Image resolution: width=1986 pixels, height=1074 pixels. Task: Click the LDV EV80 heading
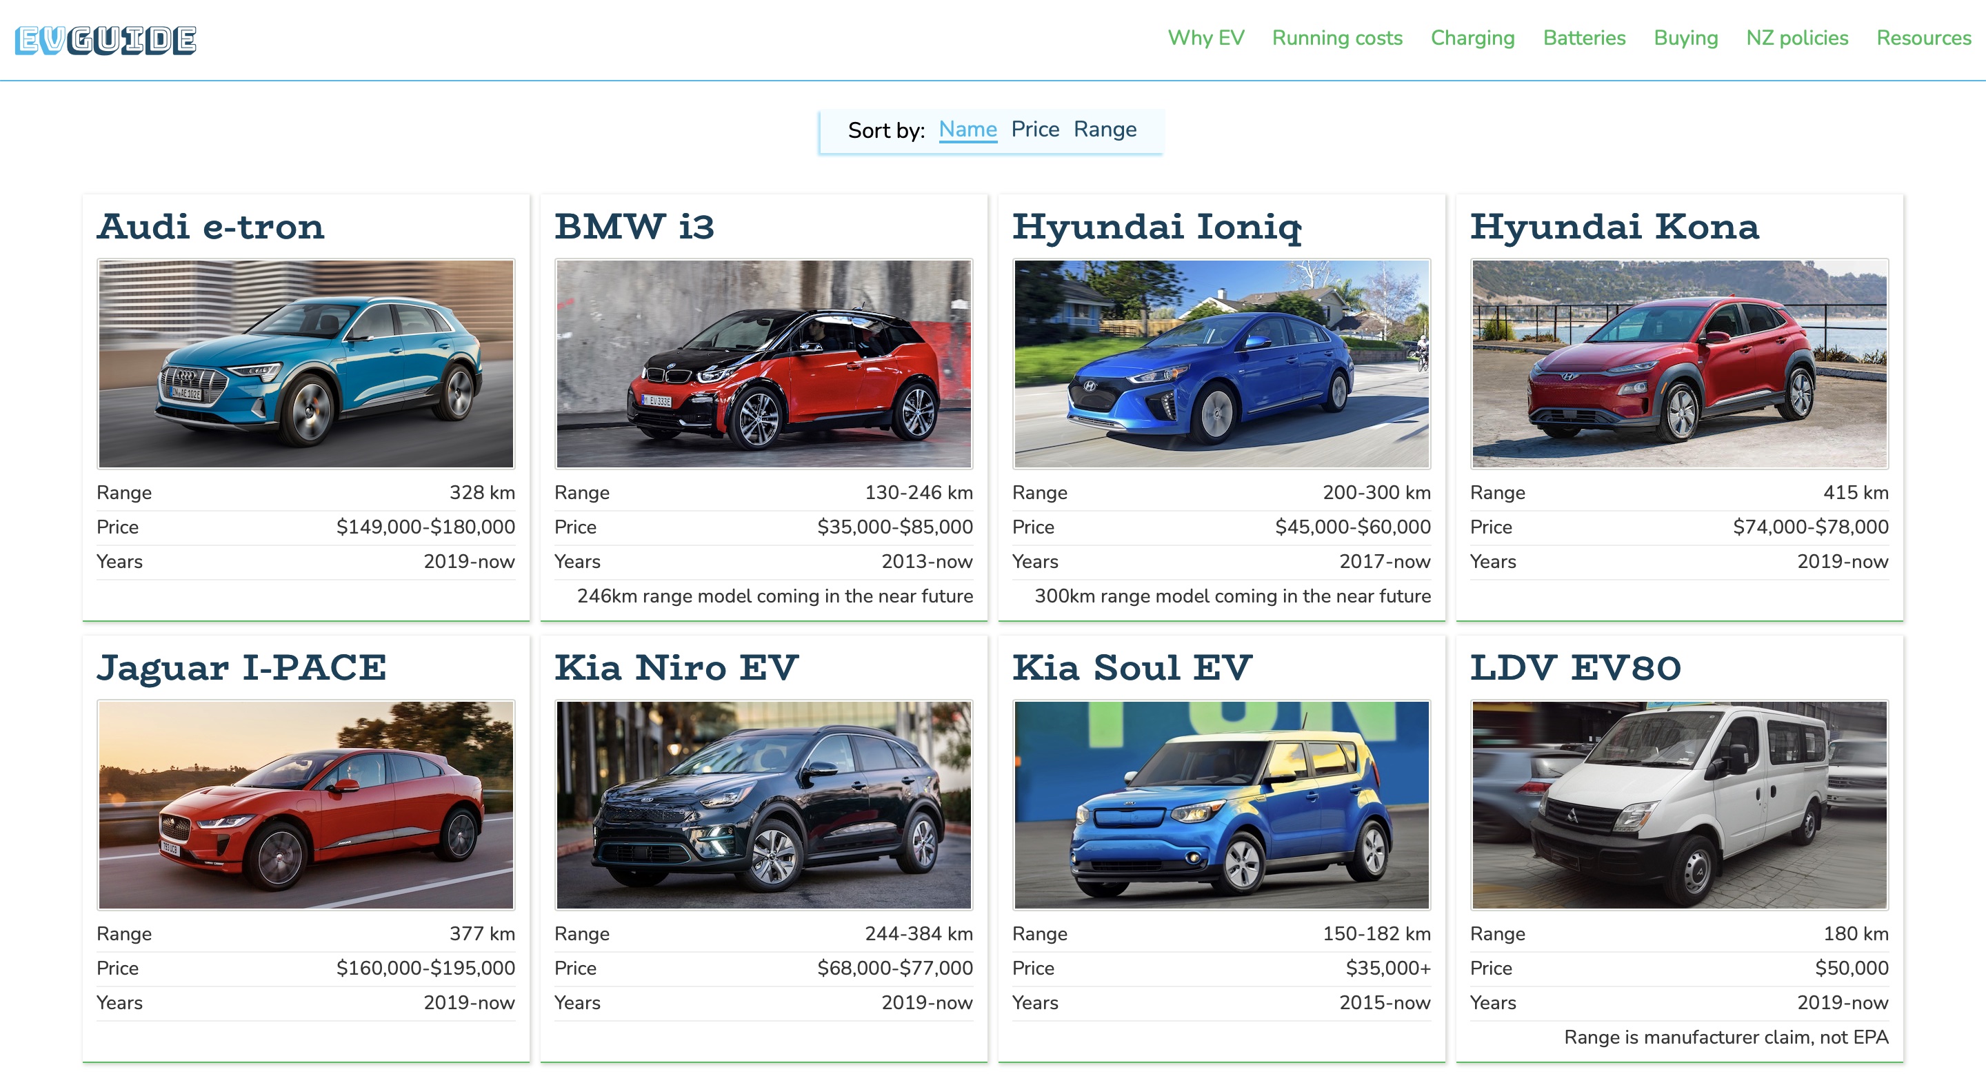1575,668
